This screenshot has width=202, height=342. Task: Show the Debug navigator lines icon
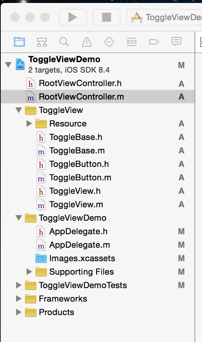point(132,42)
